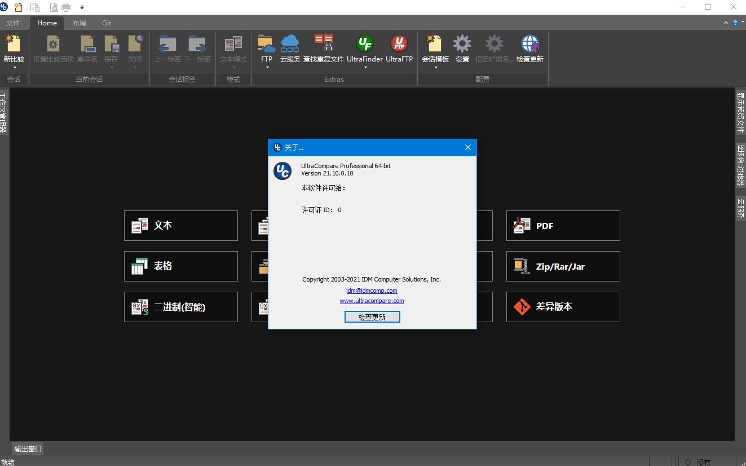Click the Version 21.10.0.10 text
The image size is (746, 466).
pos(327,173)
